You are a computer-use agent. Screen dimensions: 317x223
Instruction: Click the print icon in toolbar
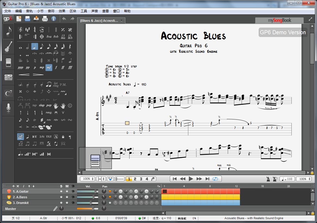tap(45, 18)
